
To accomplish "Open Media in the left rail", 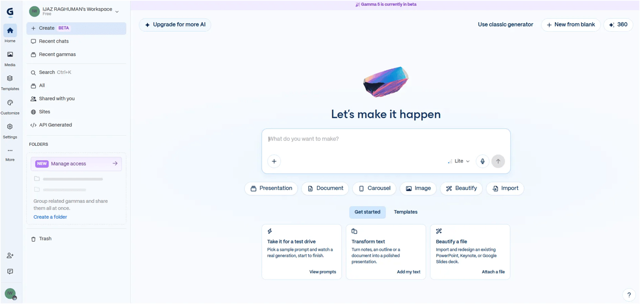I will coord(10,58).
